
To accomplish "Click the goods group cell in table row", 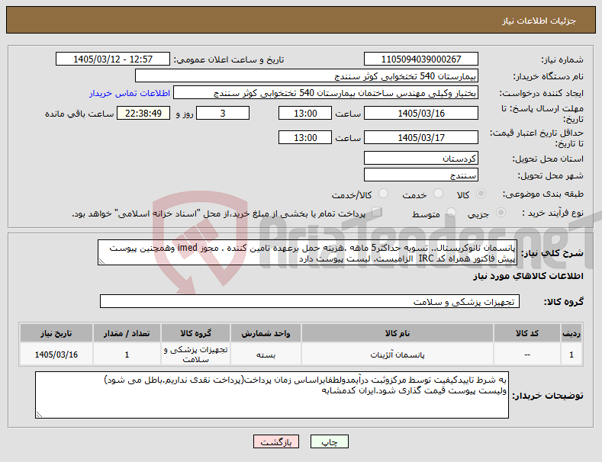I will pos(195,355).
